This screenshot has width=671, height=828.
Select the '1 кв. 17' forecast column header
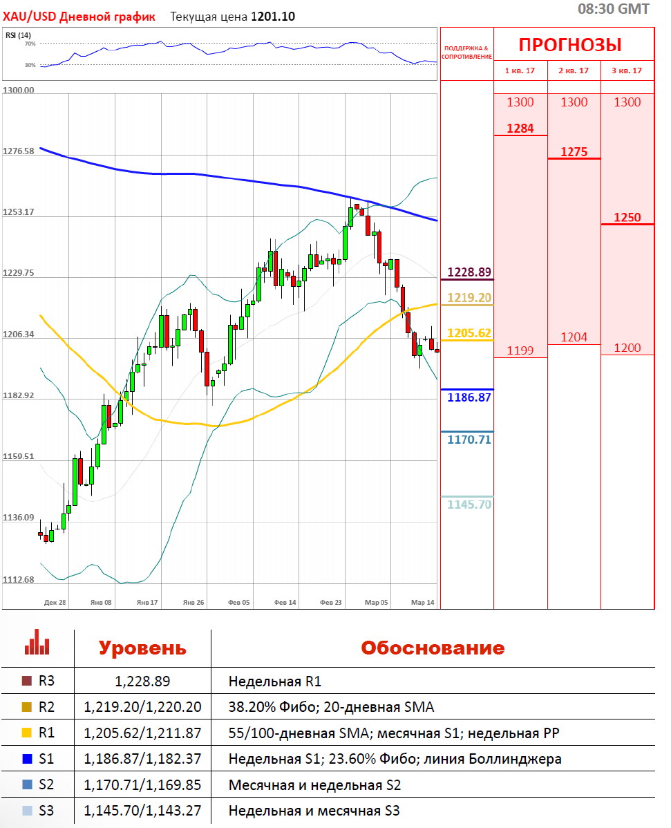pos(520,70)
